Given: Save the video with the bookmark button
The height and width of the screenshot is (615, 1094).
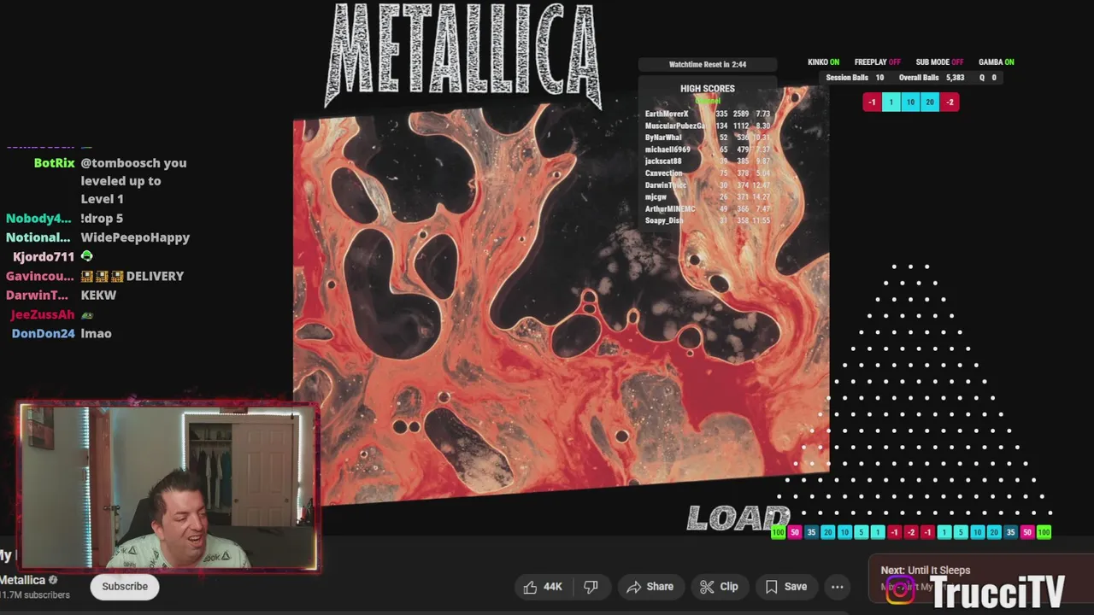Looking at the screenshot, I should click(786, 587).
